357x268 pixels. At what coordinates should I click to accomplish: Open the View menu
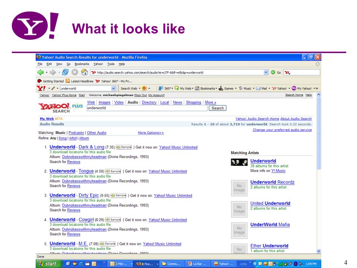tap(59, 64)
